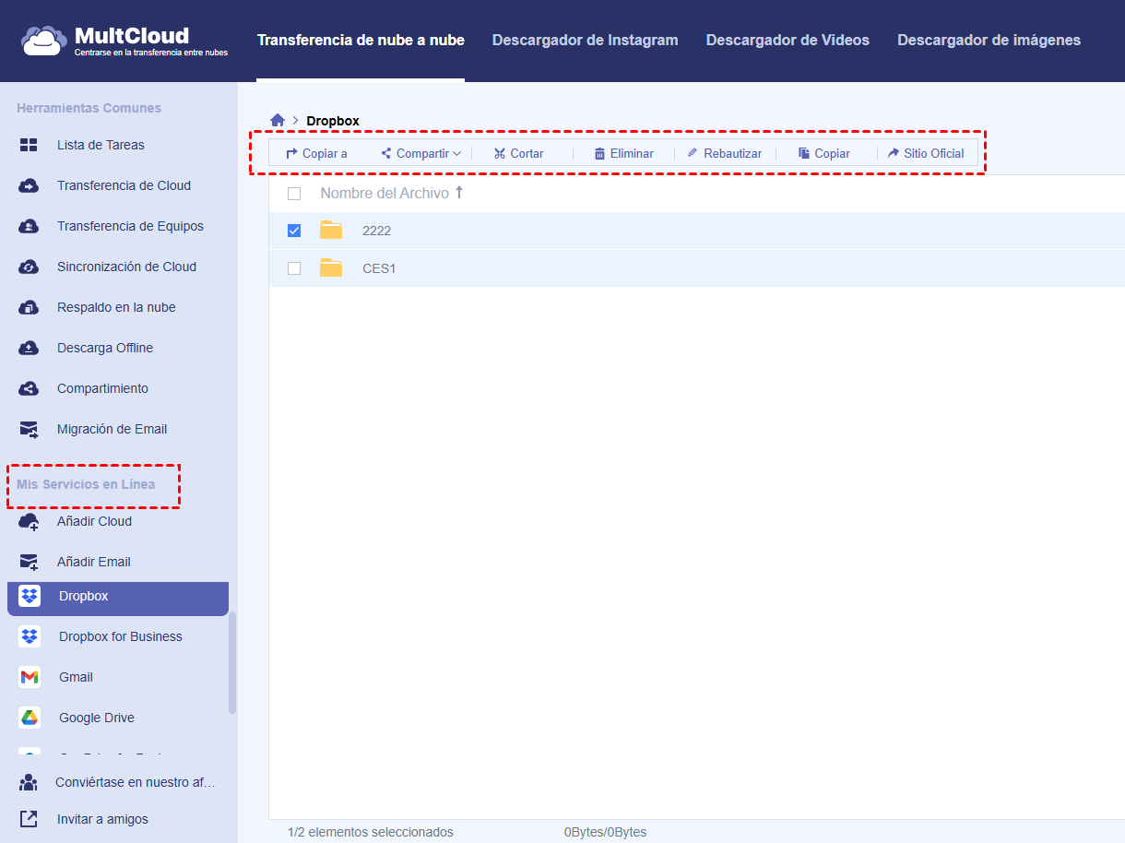Open Descargador de Instagram tab
The image size is (1125, 843).
click(x=585, y=40)
